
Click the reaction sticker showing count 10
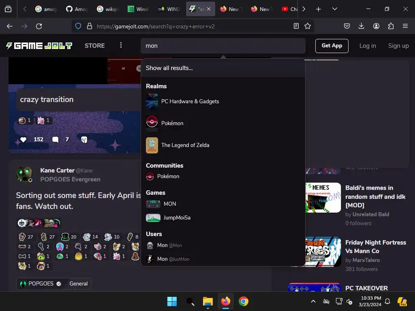(112, 236)
